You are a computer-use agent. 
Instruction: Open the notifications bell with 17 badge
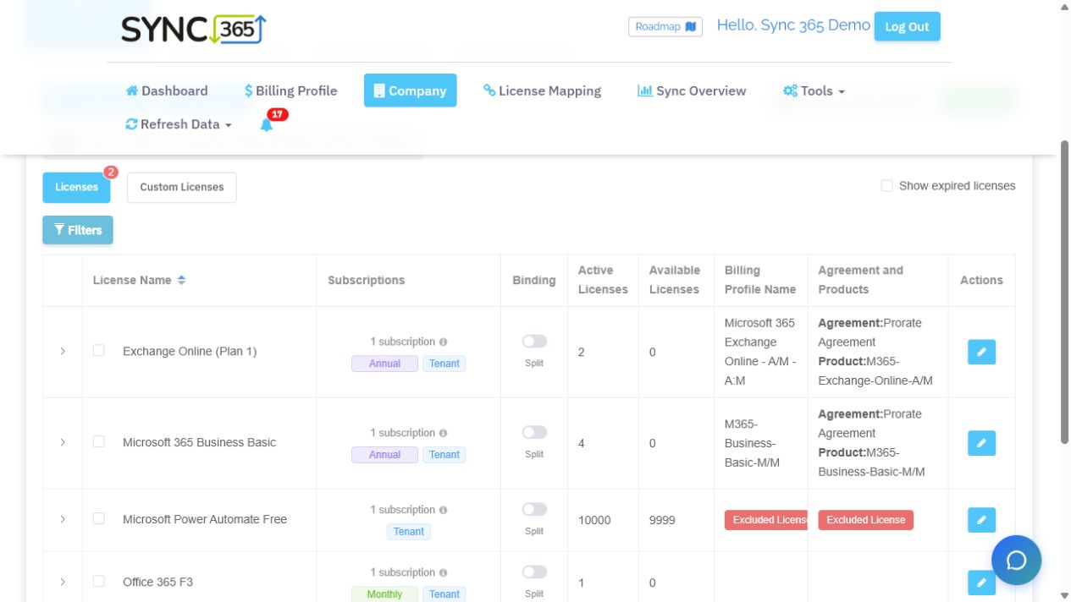(x=267, y=124)
